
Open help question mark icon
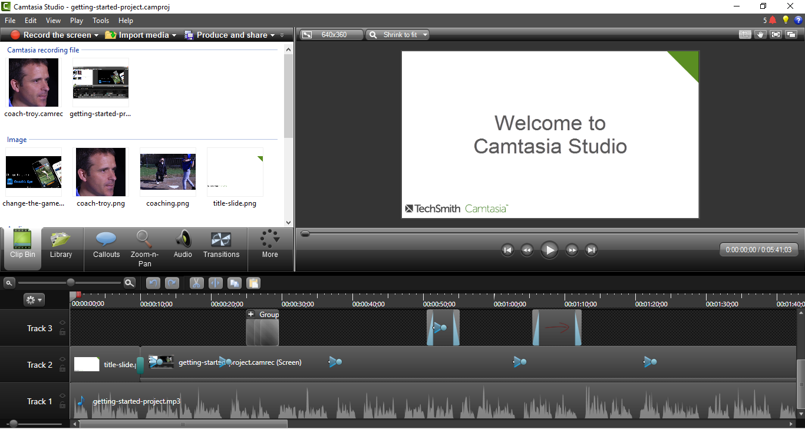[x=799, y=20]
